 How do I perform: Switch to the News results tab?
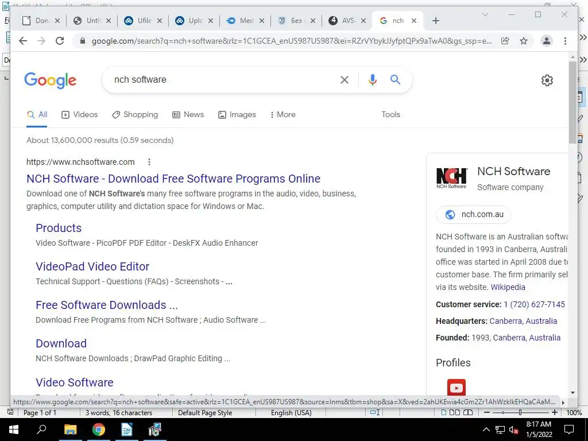tap(188, 114)
